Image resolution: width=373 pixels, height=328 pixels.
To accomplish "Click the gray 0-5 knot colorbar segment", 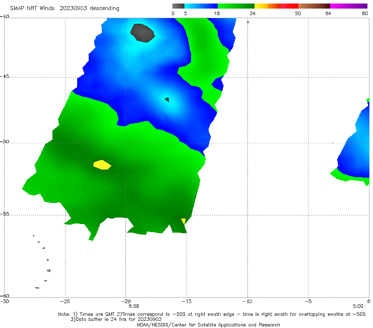I will (x=178, y=6).
